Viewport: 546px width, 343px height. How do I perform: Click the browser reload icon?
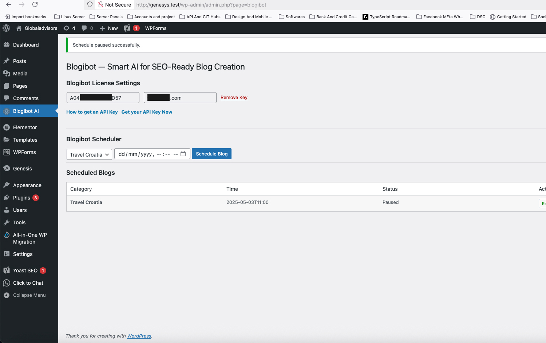[x=35, y=5]
